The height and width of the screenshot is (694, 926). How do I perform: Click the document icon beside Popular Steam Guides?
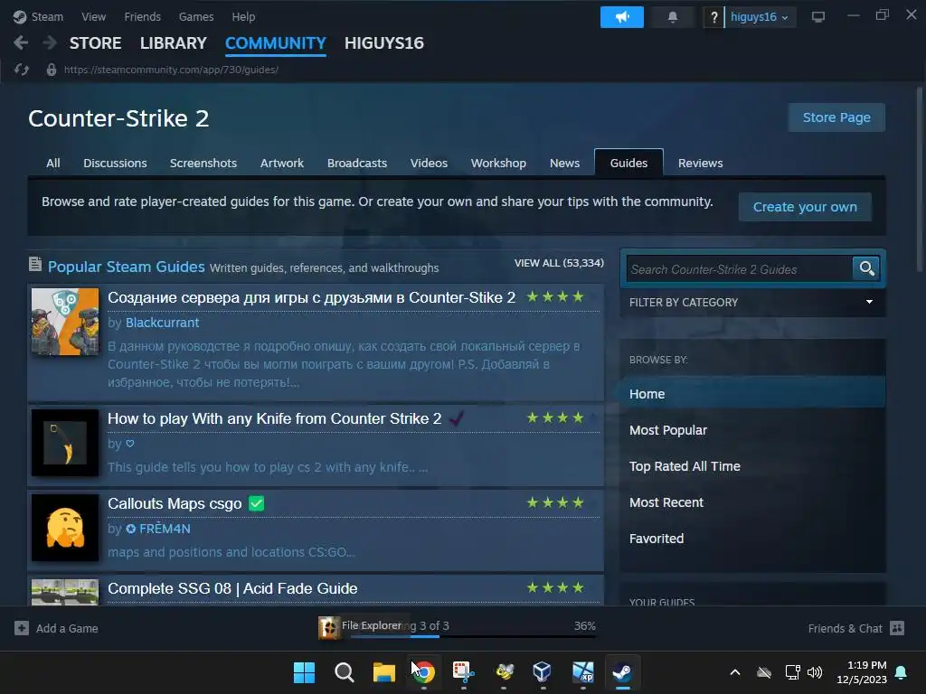pos(35,264)
